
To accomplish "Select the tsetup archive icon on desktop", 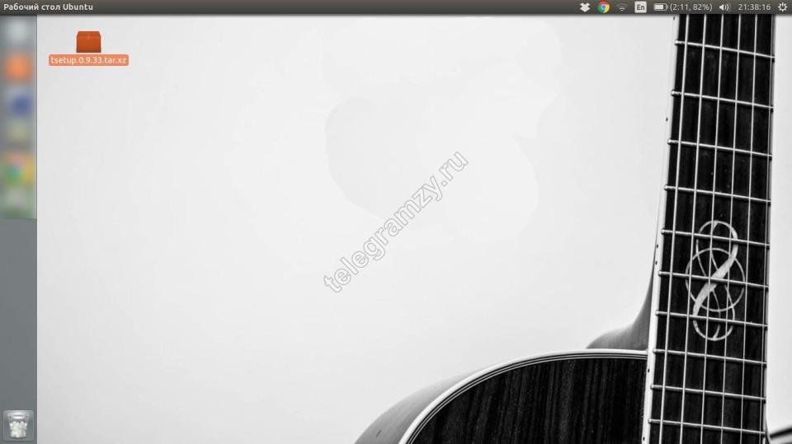I will (x=88, y=42).
